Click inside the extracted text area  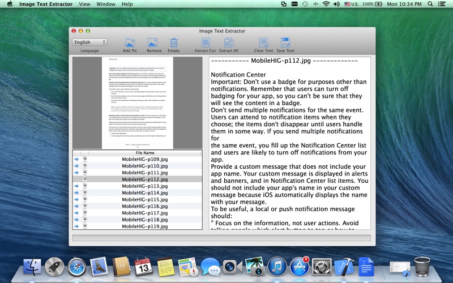pos(290,143)
